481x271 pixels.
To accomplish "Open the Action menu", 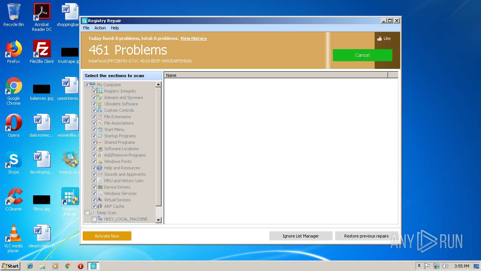I will click(x=100, y=28).
